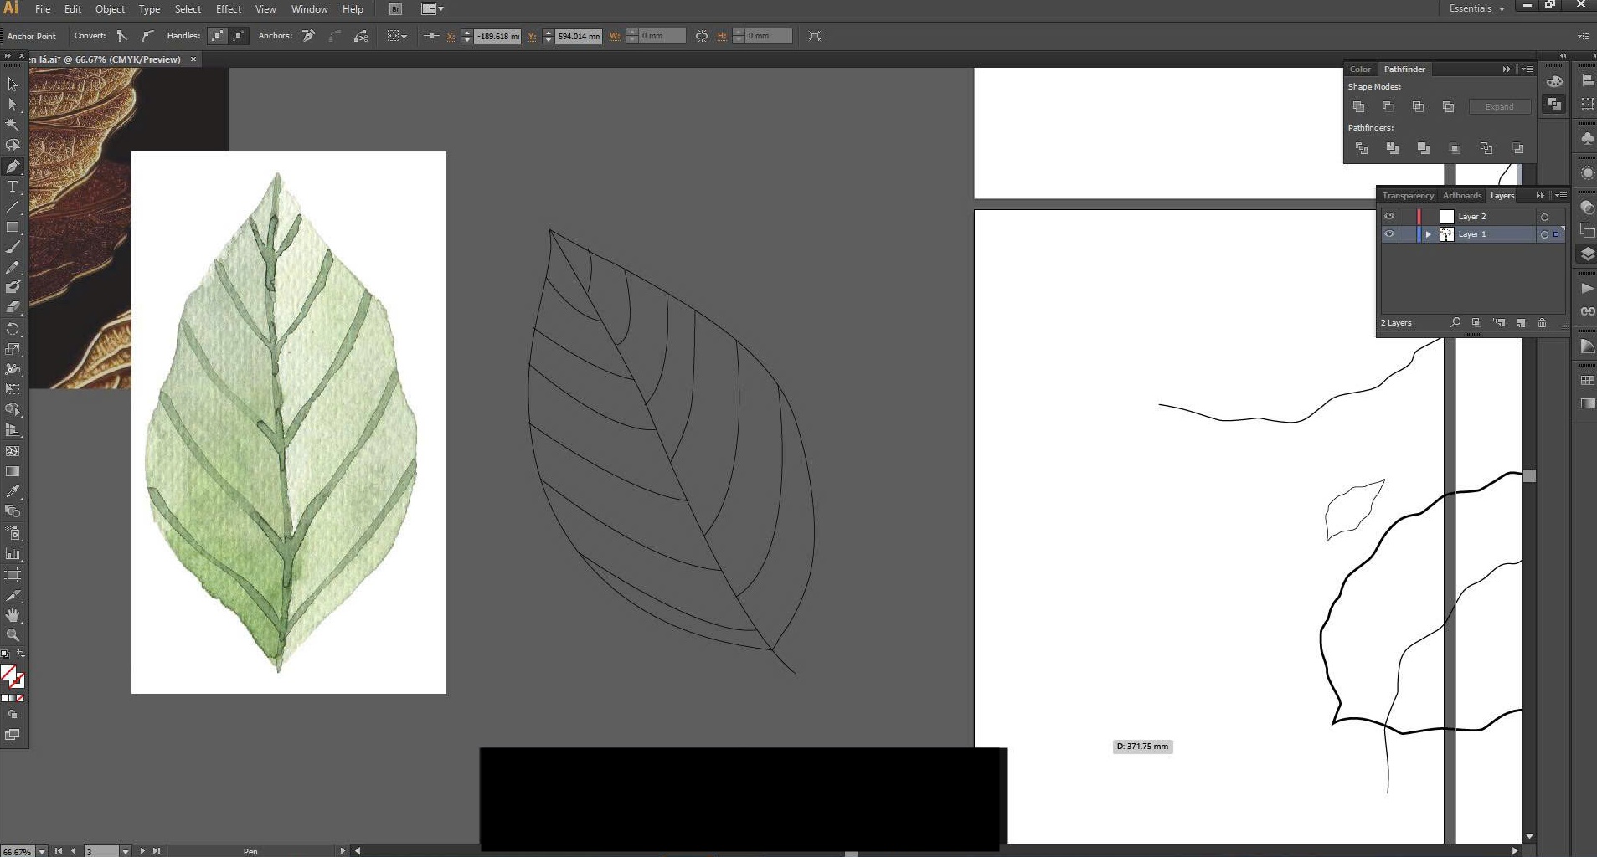Select the Shape Builder tool
The image size is (1597, 857).
click(x=13, y=410)
